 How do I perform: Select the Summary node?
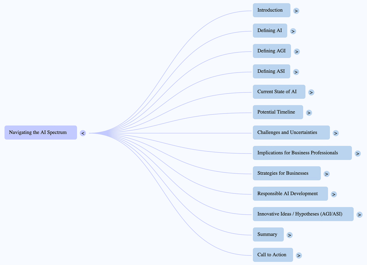coord(268,234)
